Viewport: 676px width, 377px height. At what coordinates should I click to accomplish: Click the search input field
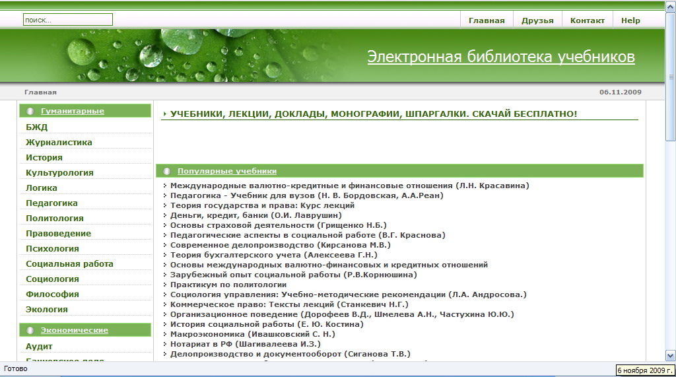pos(68,19)
